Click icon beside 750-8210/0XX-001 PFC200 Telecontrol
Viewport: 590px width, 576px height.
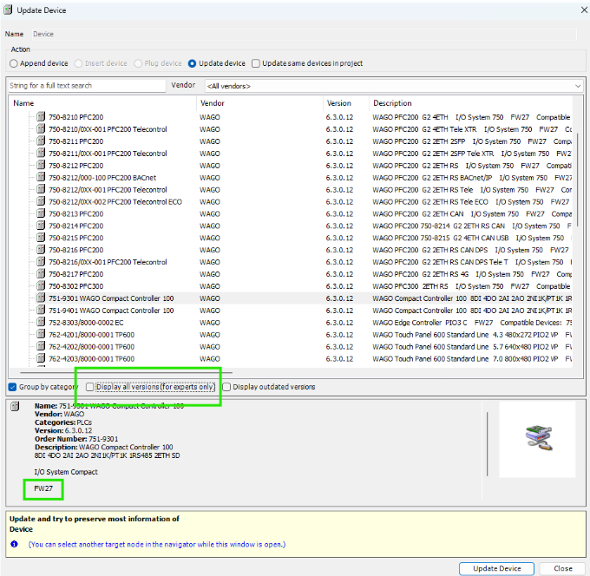point(41,129)
